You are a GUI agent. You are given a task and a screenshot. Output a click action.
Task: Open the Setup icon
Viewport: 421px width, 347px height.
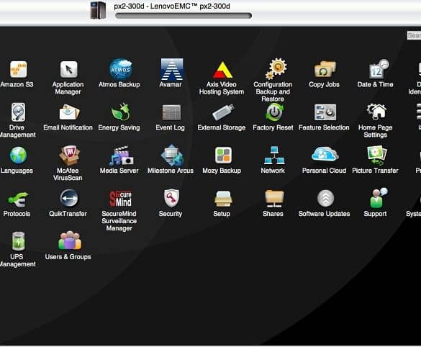(x=223, y=199)
